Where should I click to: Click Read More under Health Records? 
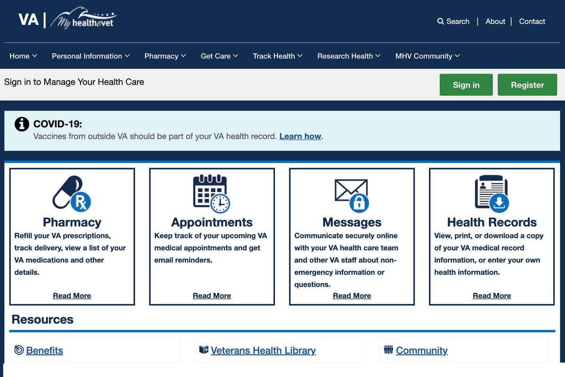click(492, 295)
